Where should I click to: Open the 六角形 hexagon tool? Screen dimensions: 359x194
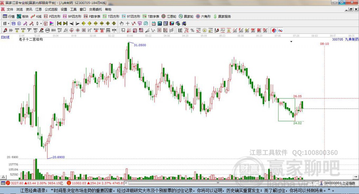tap(203, 16)
